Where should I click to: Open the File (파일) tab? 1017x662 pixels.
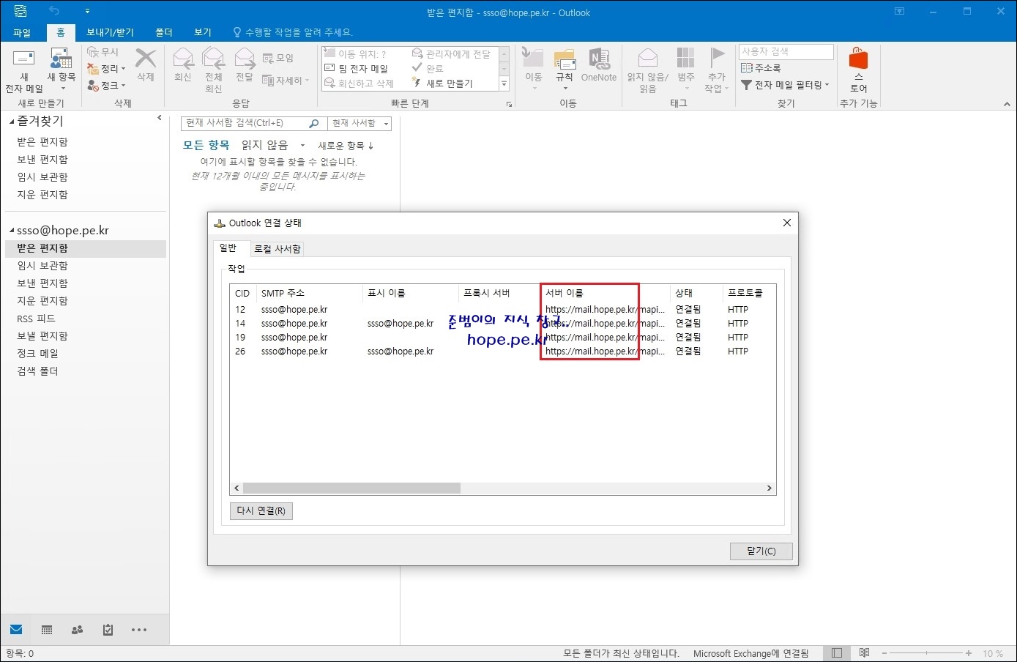tap(22, 32)
